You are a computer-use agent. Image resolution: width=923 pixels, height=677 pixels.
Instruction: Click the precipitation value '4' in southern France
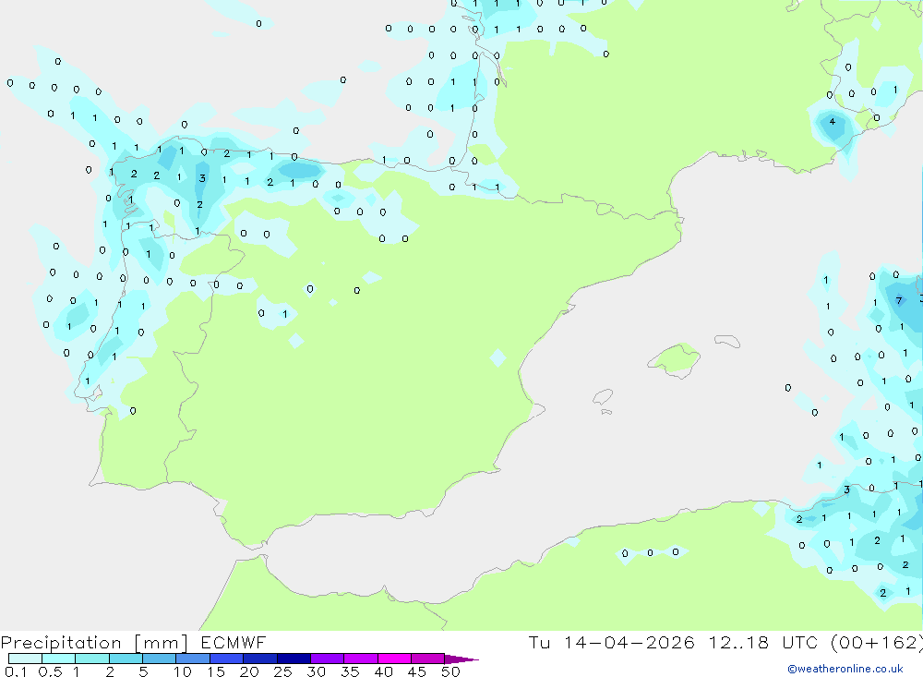click(832, 121)
